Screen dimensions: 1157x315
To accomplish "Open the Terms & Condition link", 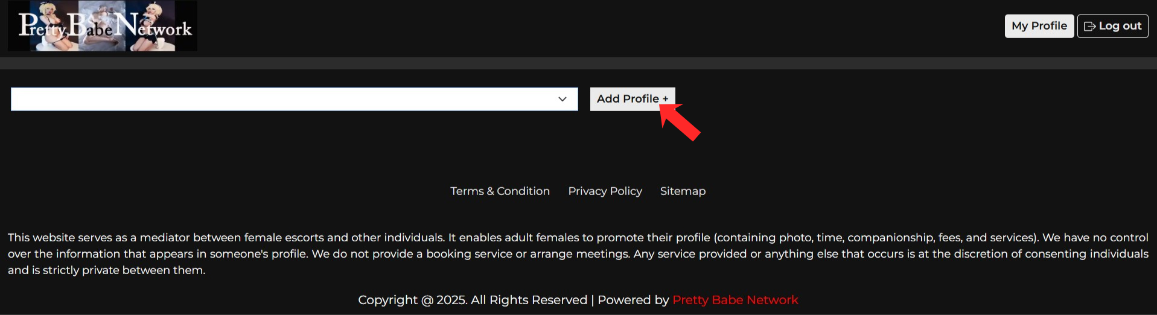I will tap(500, 191).
